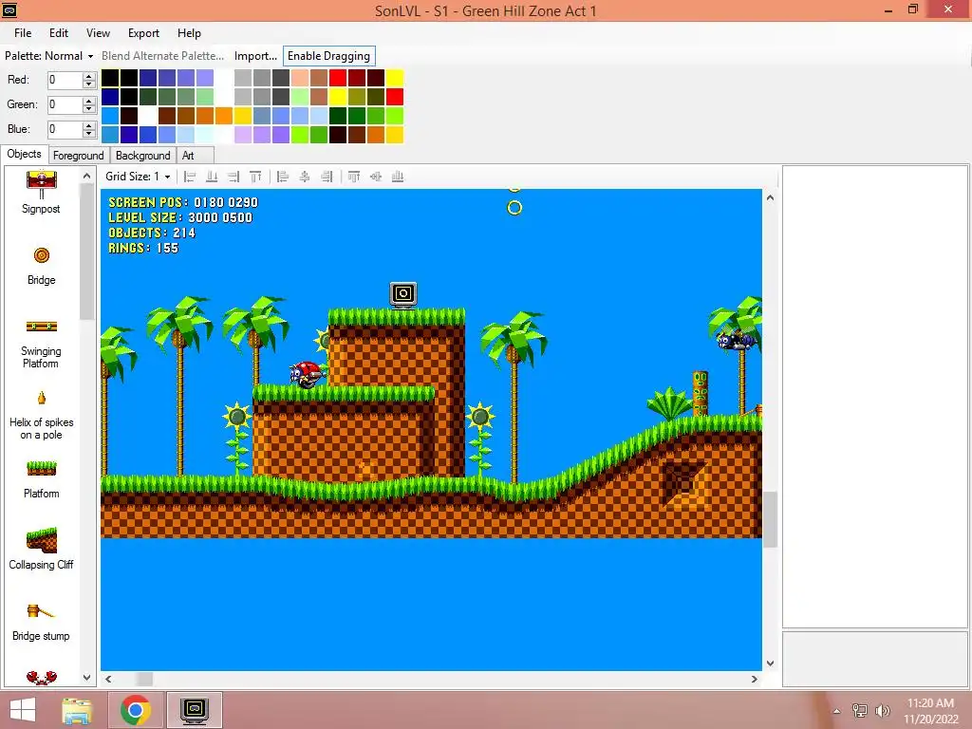Click into the Blue value field
This screenshot has height=729, width=972.
65,129
